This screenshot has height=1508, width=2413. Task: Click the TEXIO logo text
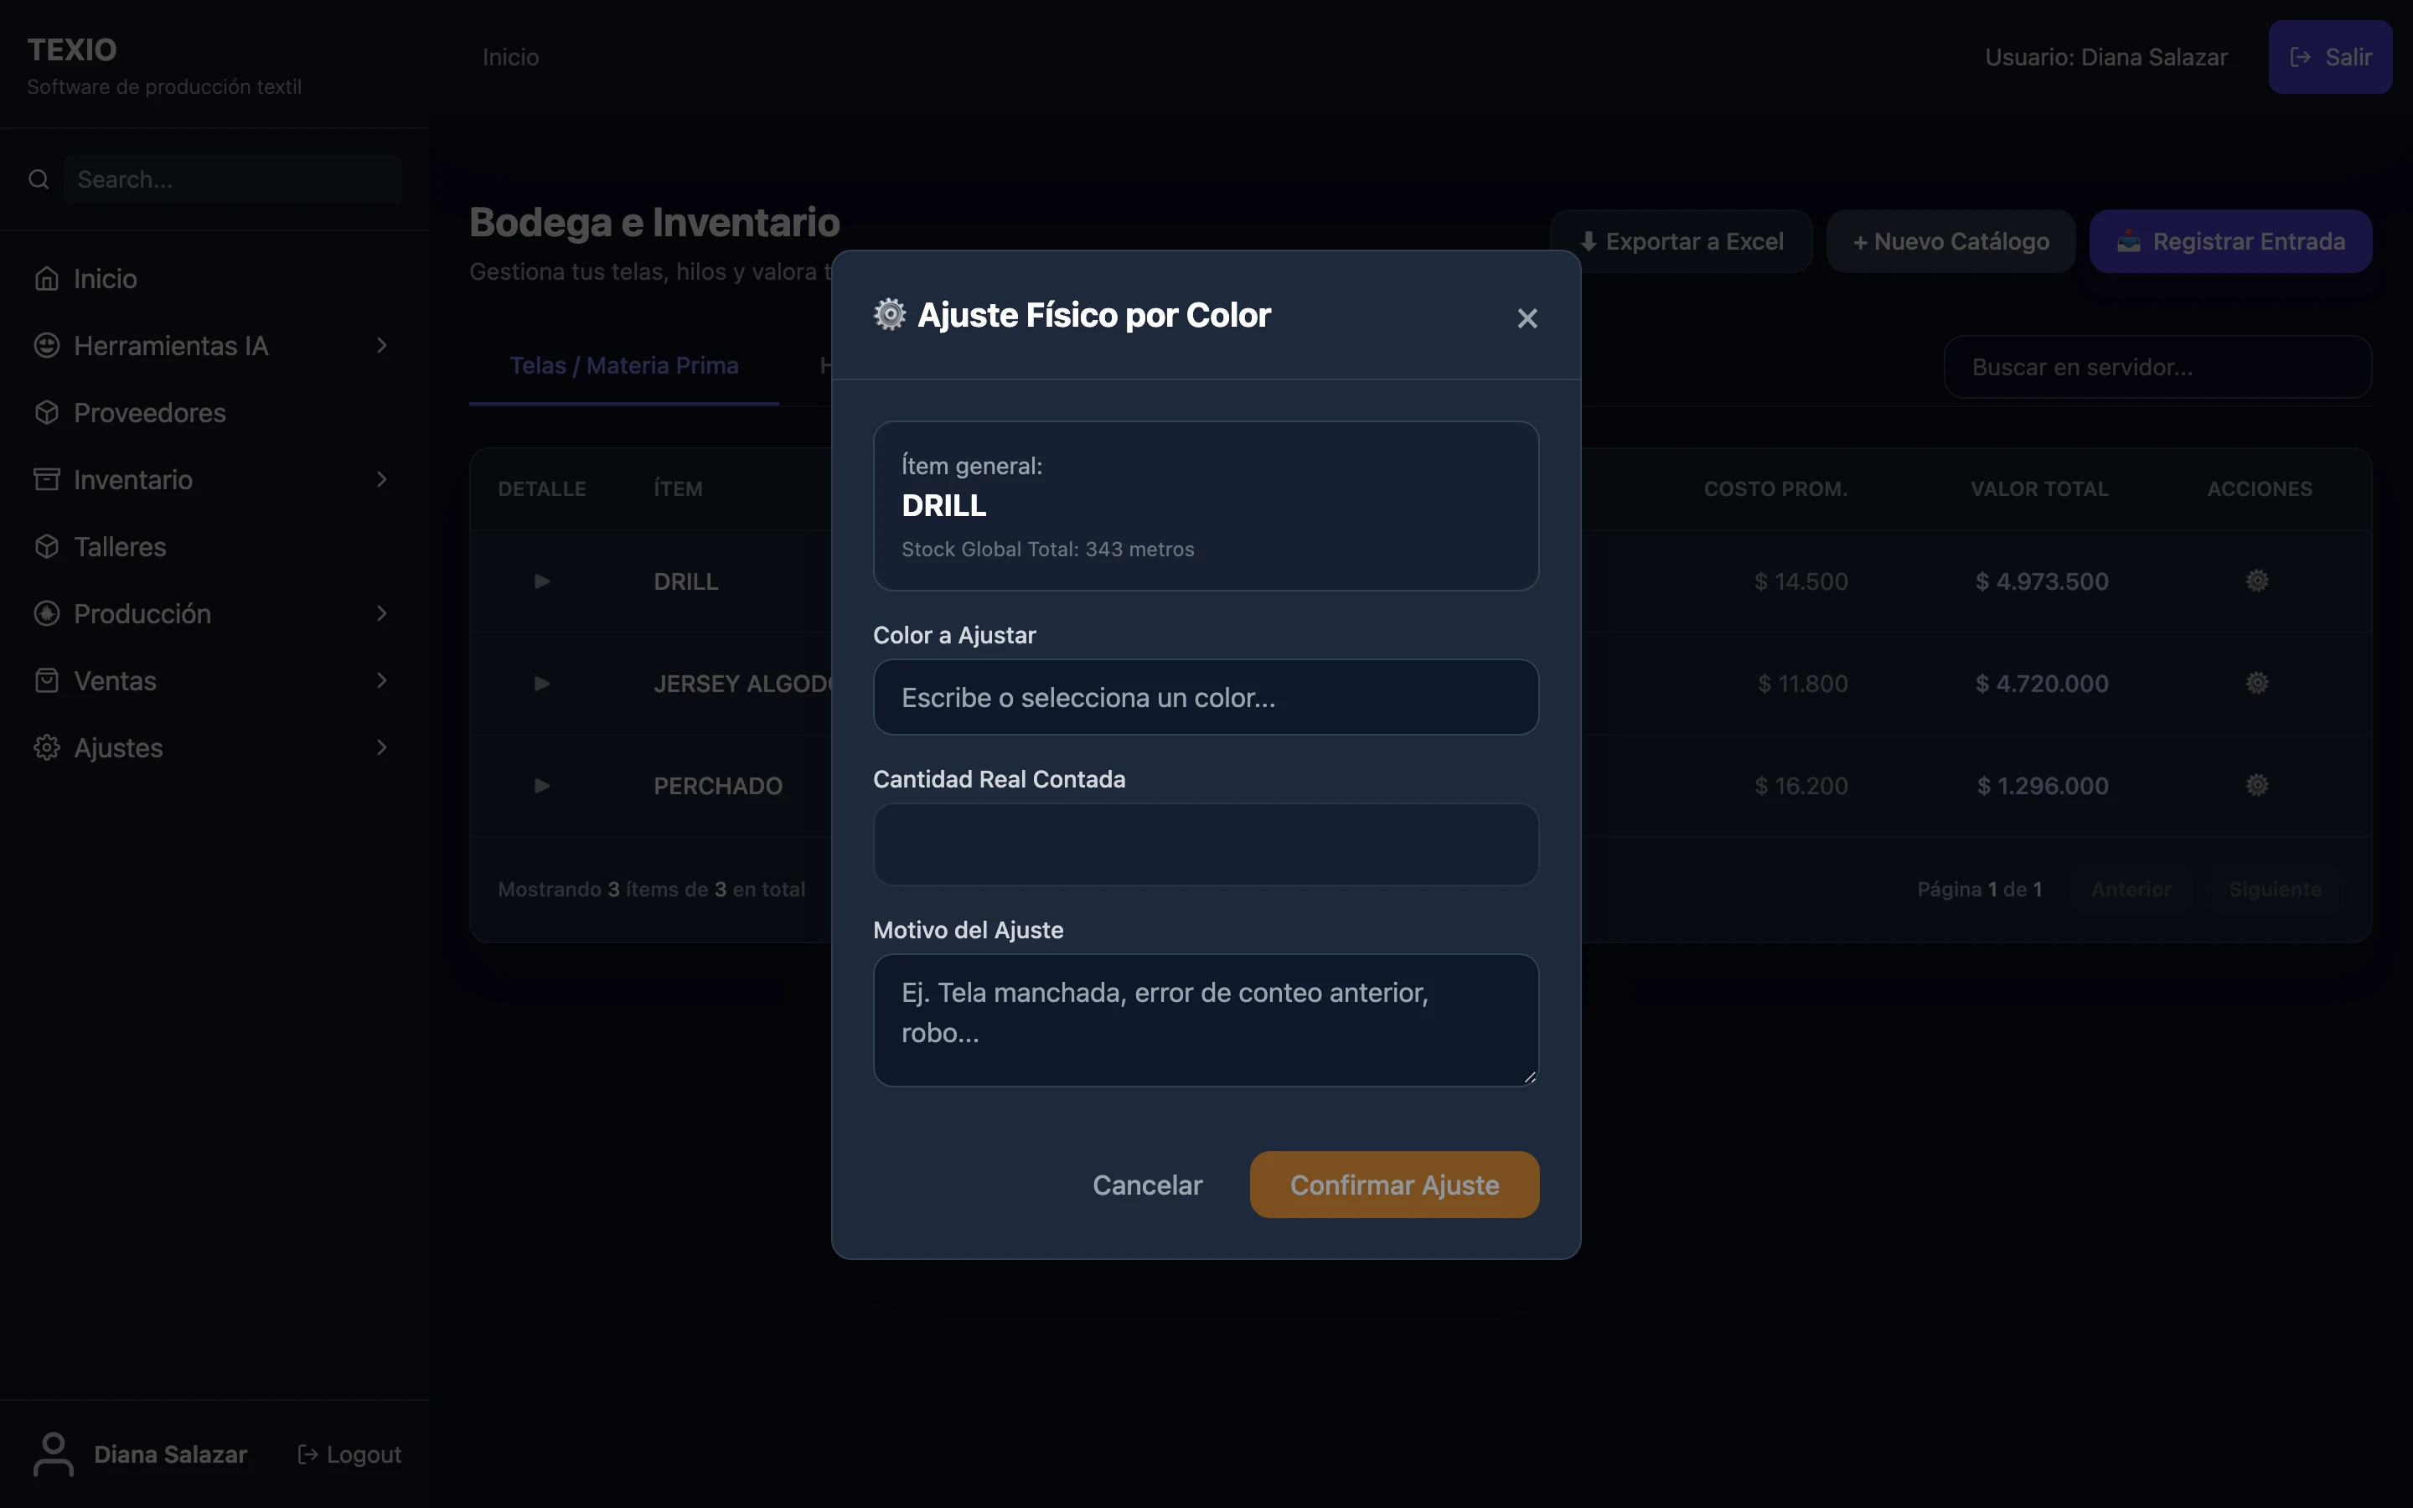[72, 49]
